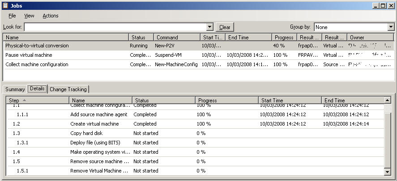Select step 1.3 Copy hard disk
The height and width of the screenshot is (181, 397).
pos(195,133)
